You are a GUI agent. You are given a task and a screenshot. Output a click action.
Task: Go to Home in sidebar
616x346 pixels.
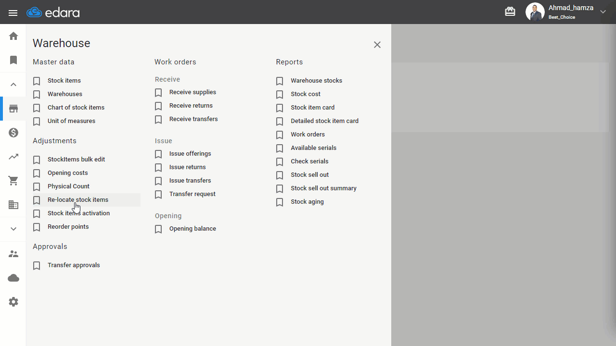point(13,36)
